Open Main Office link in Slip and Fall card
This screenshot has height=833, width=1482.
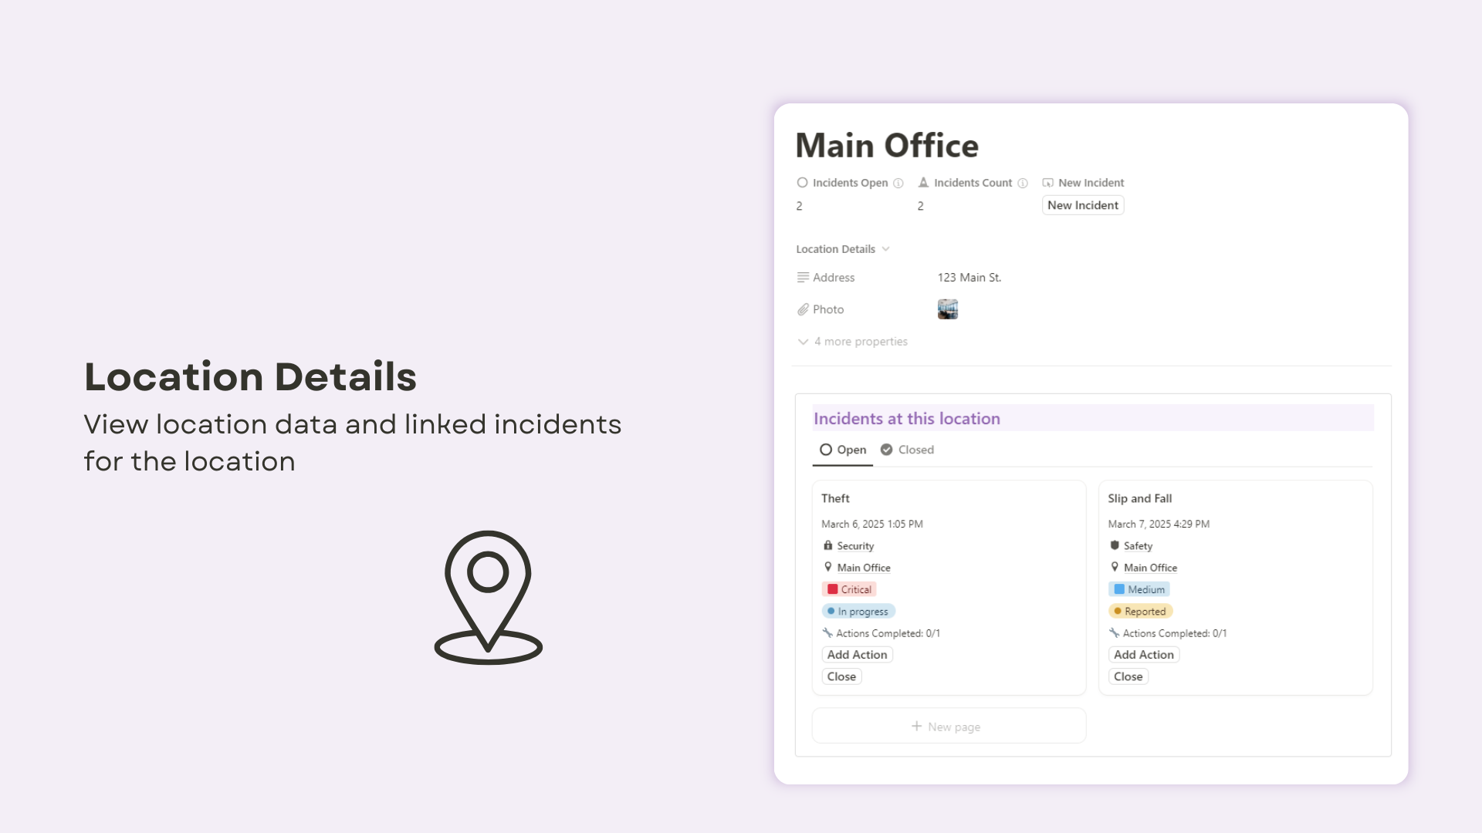point(1150,568)
